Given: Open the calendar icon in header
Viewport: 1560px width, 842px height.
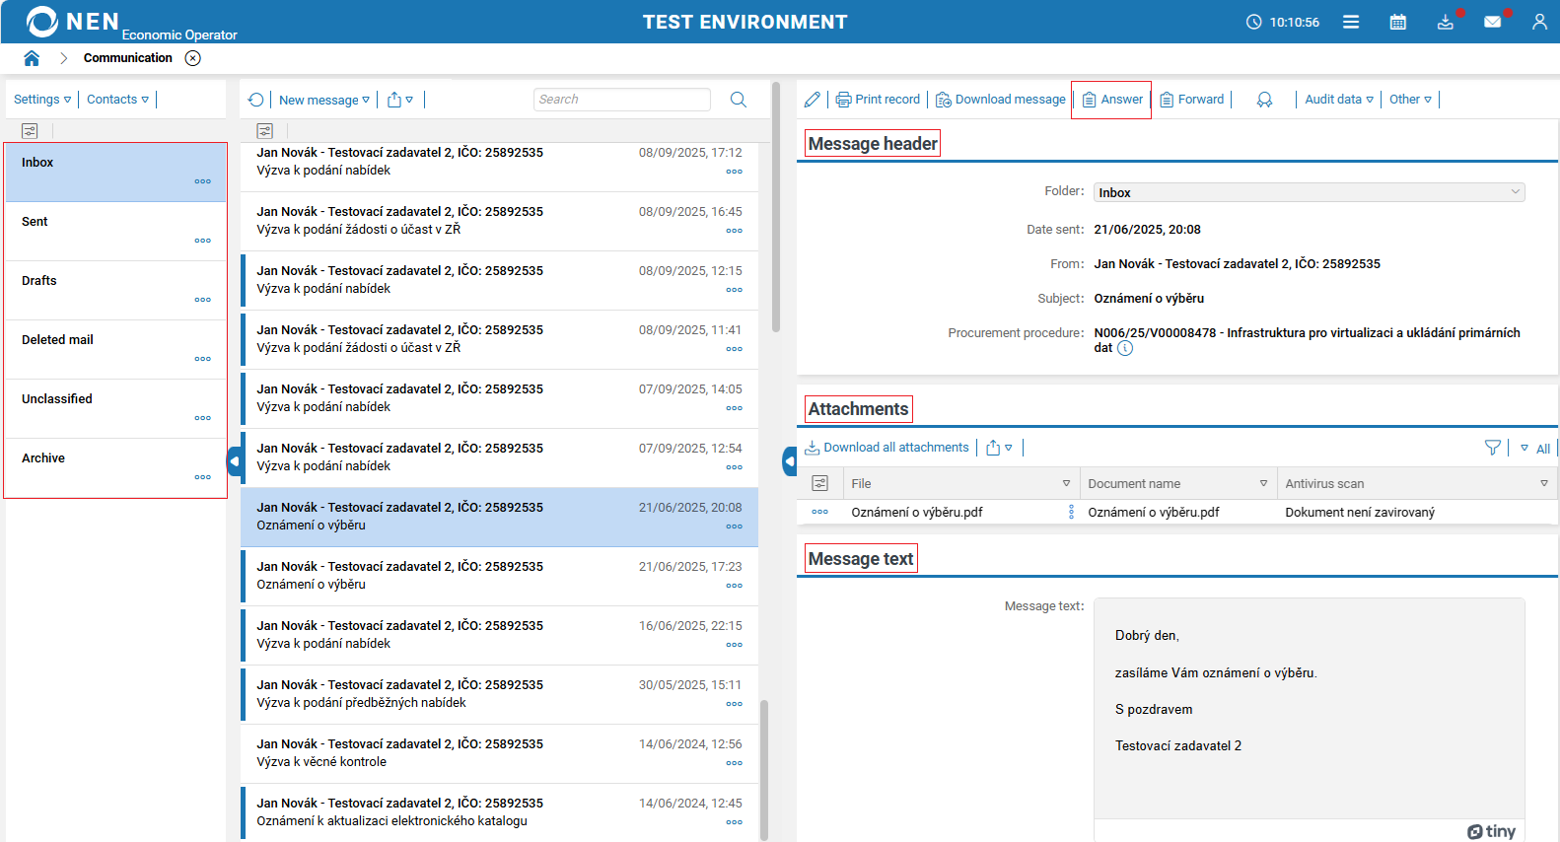Looking at the screenshot, I should tap(1398, 22).
